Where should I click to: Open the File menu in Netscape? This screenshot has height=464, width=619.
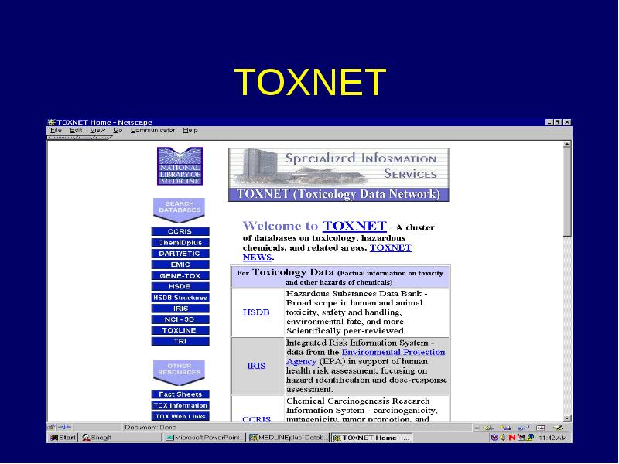[x=56, y=130]
